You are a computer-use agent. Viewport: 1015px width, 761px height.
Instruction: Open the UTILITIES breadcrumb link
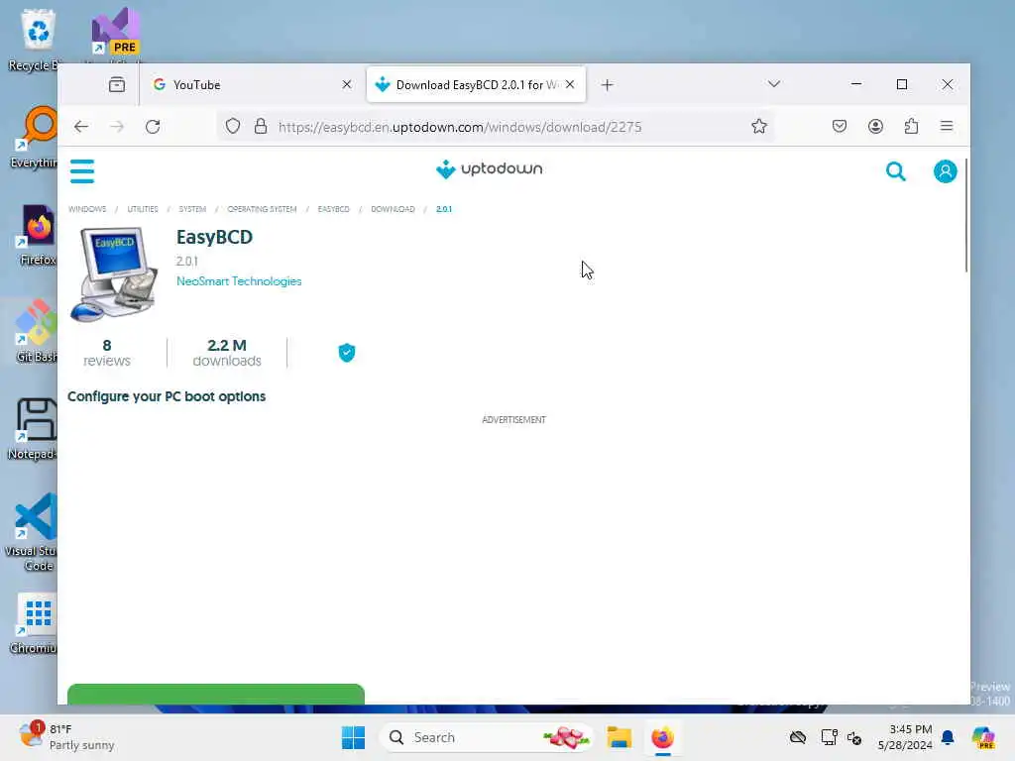tap(143, 209)
